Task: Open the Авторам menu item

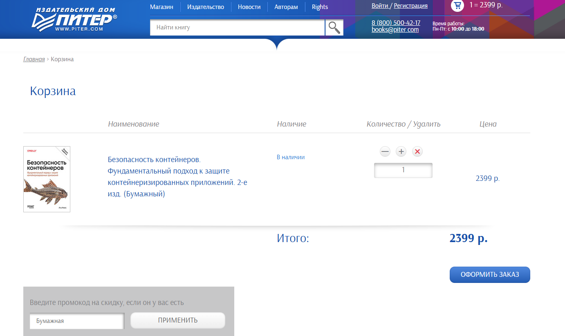Action: click(286, 7)
